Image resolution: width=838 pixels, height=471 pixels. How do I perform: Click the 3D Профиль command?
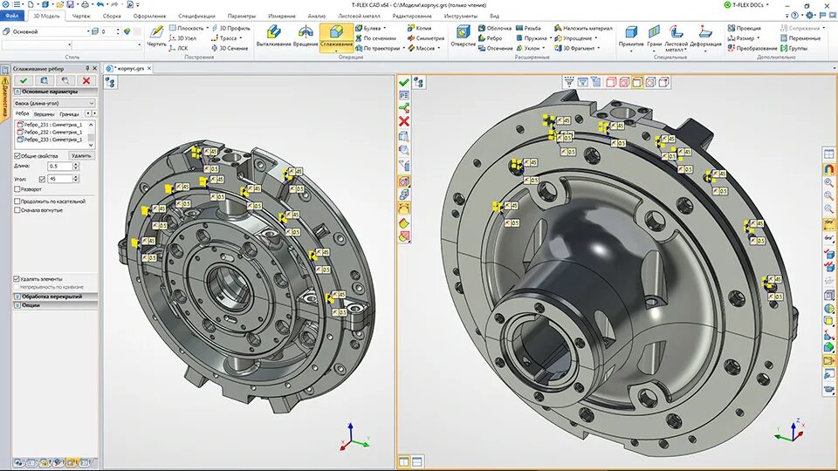(230, 28)
